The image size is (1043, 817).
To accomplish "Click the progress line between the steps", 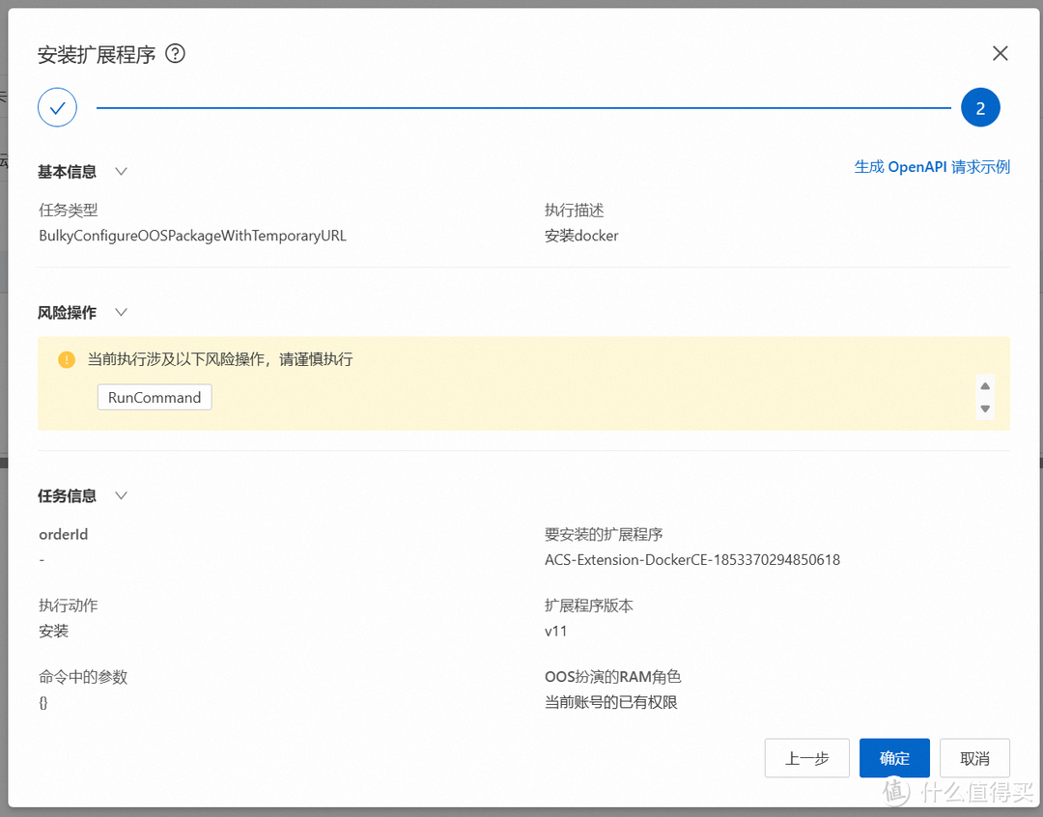I will point(521,108).
